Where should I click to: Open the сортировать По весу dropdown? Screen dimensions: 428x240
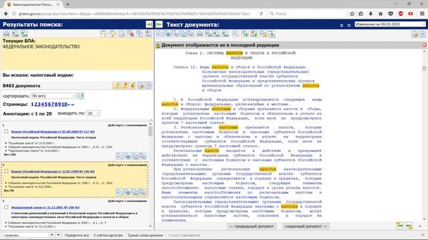pyautogui.click(x=53, y=96)
